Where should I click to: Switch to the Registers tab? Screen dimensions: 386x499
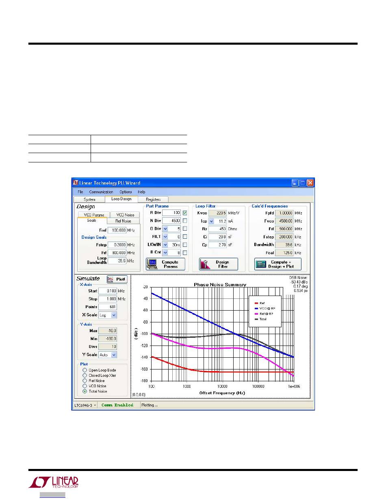click(x=153, y=199)
